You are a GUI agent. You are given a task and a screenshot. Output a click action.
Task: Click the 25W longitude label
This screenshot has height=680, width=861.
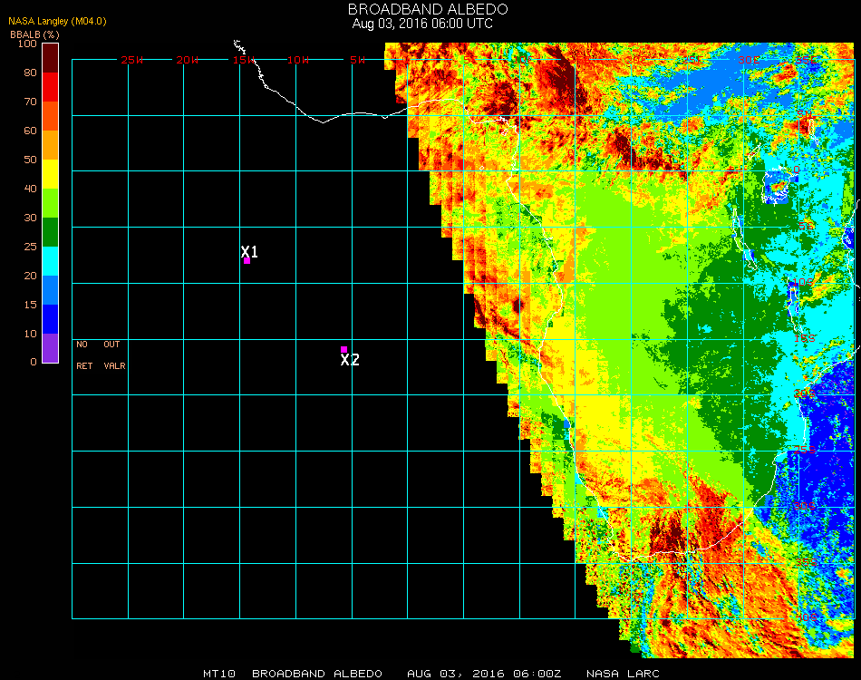132,60
